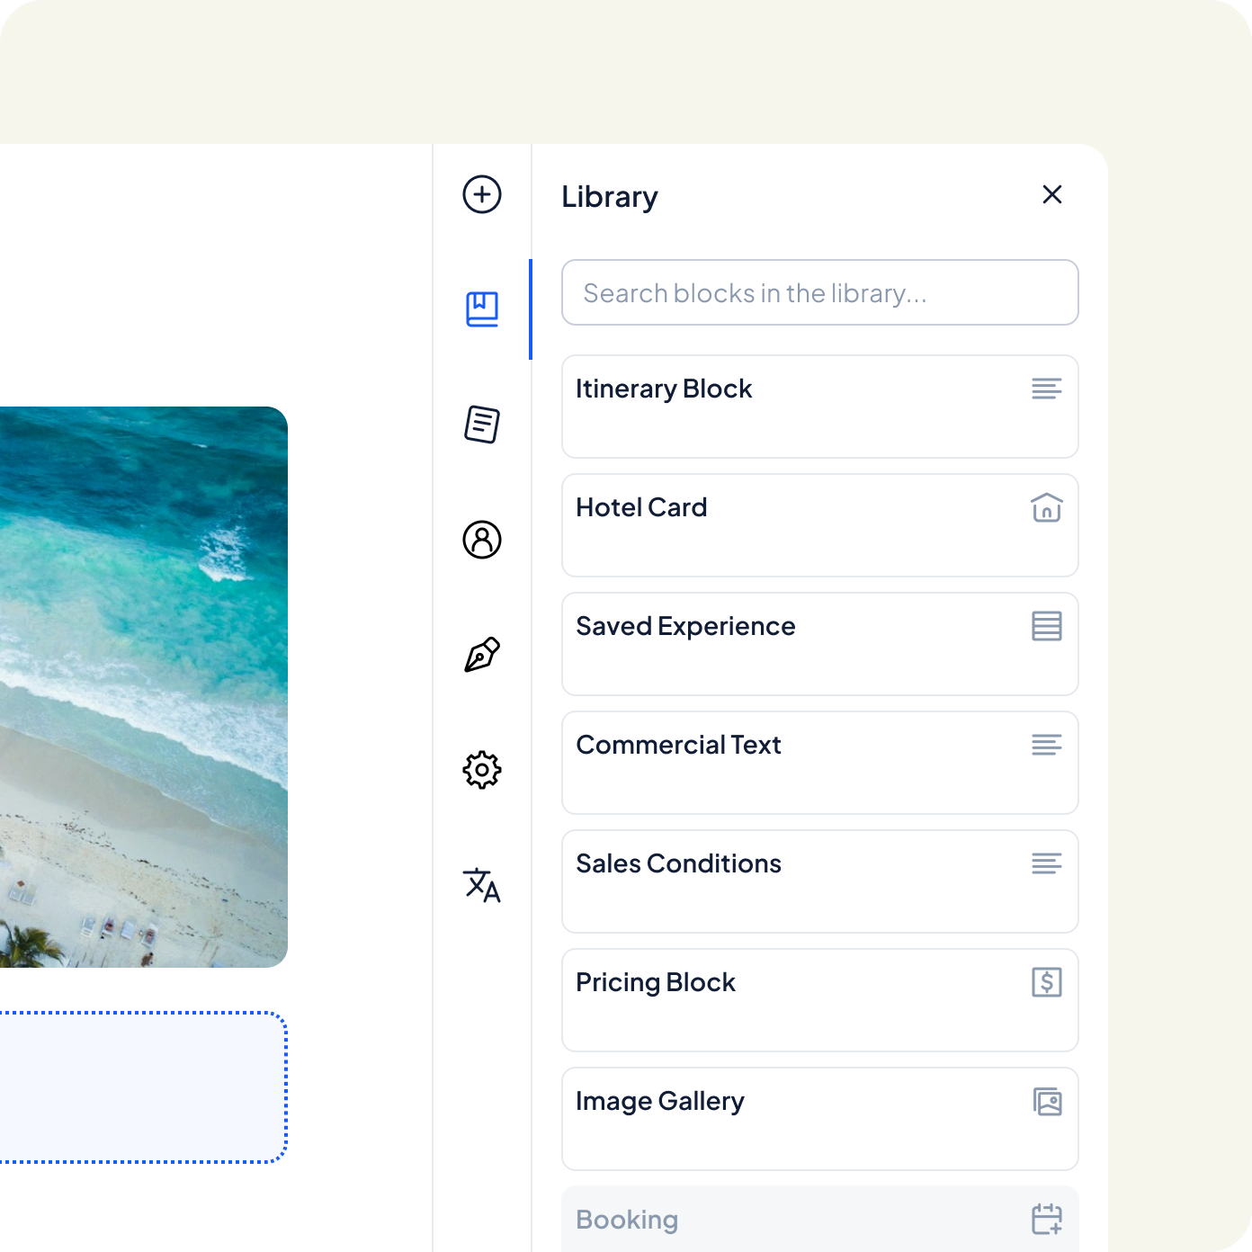Open the settings gear icon

(482, 770)
